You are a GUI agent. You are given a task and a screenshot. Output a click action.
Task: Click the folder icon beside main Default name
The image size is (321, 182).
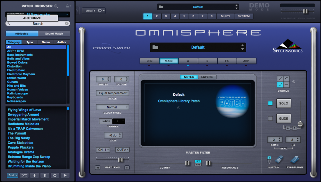[155, 47]
